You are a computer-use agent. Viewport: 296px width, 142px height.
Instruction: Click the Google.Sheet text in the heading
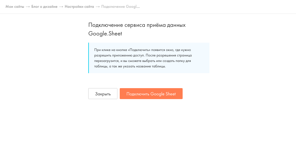(x=105, y=34)
